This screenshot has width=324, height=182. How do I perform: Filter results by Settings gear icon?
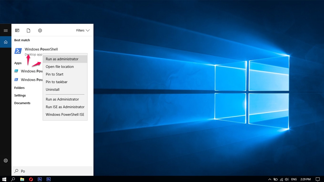tap(40, 31)
